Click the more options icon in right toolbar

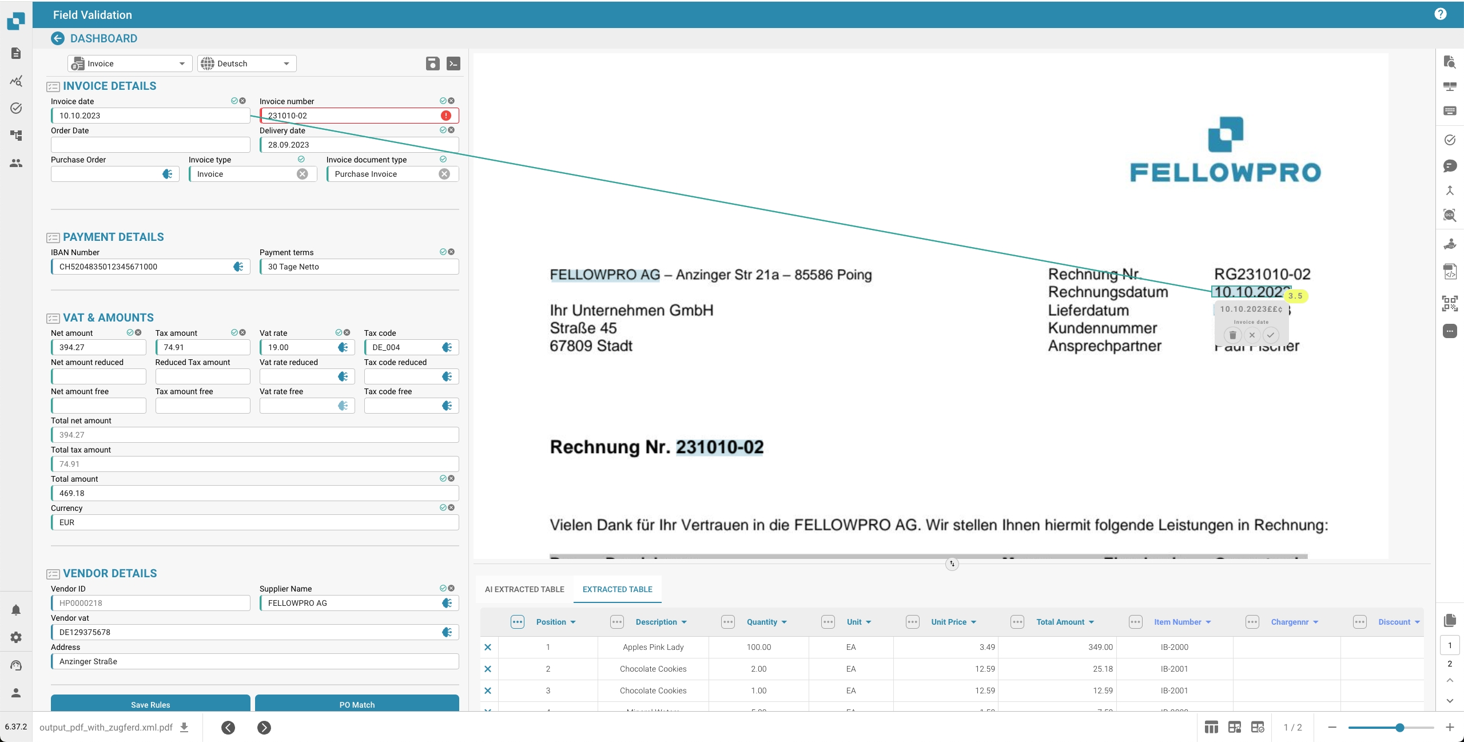[x=1450, y=331]
